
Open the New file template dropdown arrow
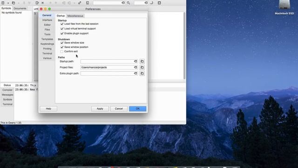pos(8,3)
